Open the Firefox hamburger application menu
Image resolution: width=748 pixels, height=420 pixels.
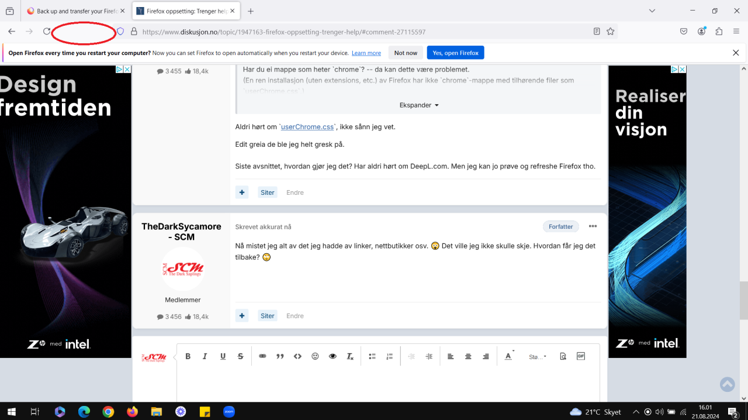click(x=736, y=32)
